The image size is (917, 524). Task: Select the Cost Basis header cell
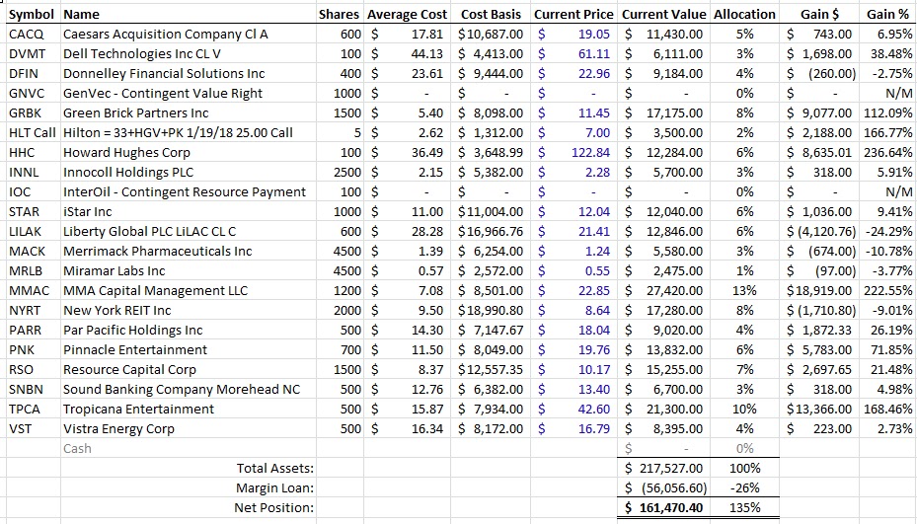[x=491, y=14]
